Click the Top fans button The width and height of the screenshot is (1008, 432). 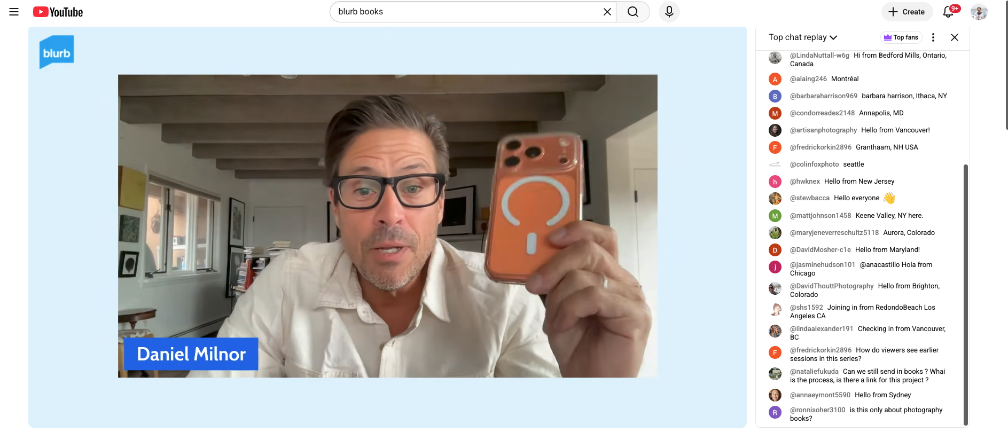click(901, 37)
